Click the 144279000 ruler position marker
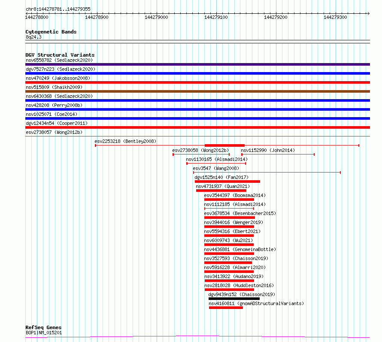 (x=156, y=17)
